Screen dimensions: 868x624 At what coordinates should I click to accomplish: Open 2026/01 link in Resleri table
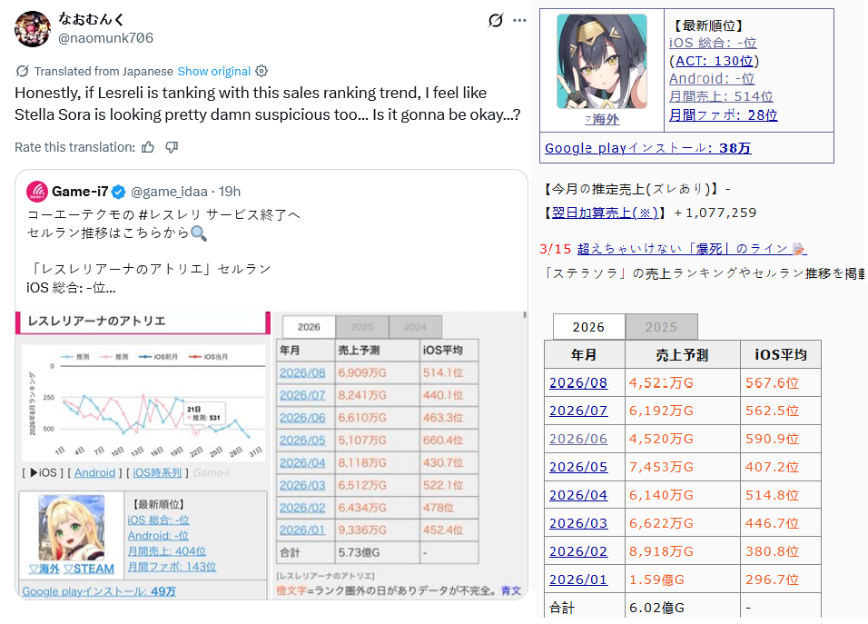[302, 530]
